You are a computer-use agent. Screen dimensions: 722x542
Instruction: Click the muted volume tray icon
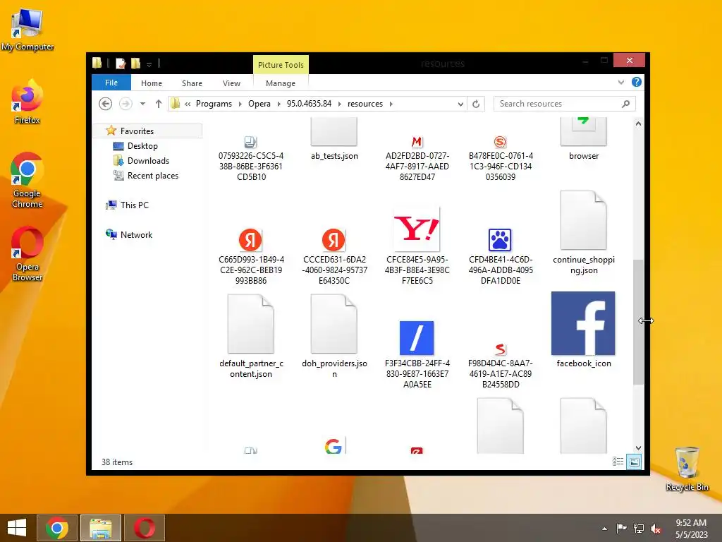tap(656, 529)
